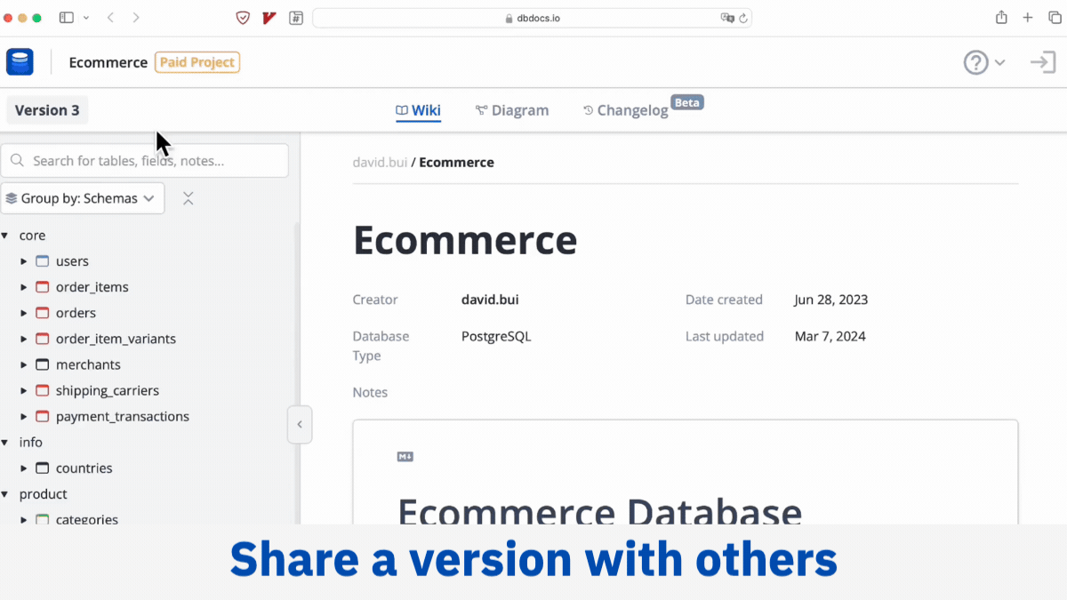Click the Wiki book icon

(402, 110)
